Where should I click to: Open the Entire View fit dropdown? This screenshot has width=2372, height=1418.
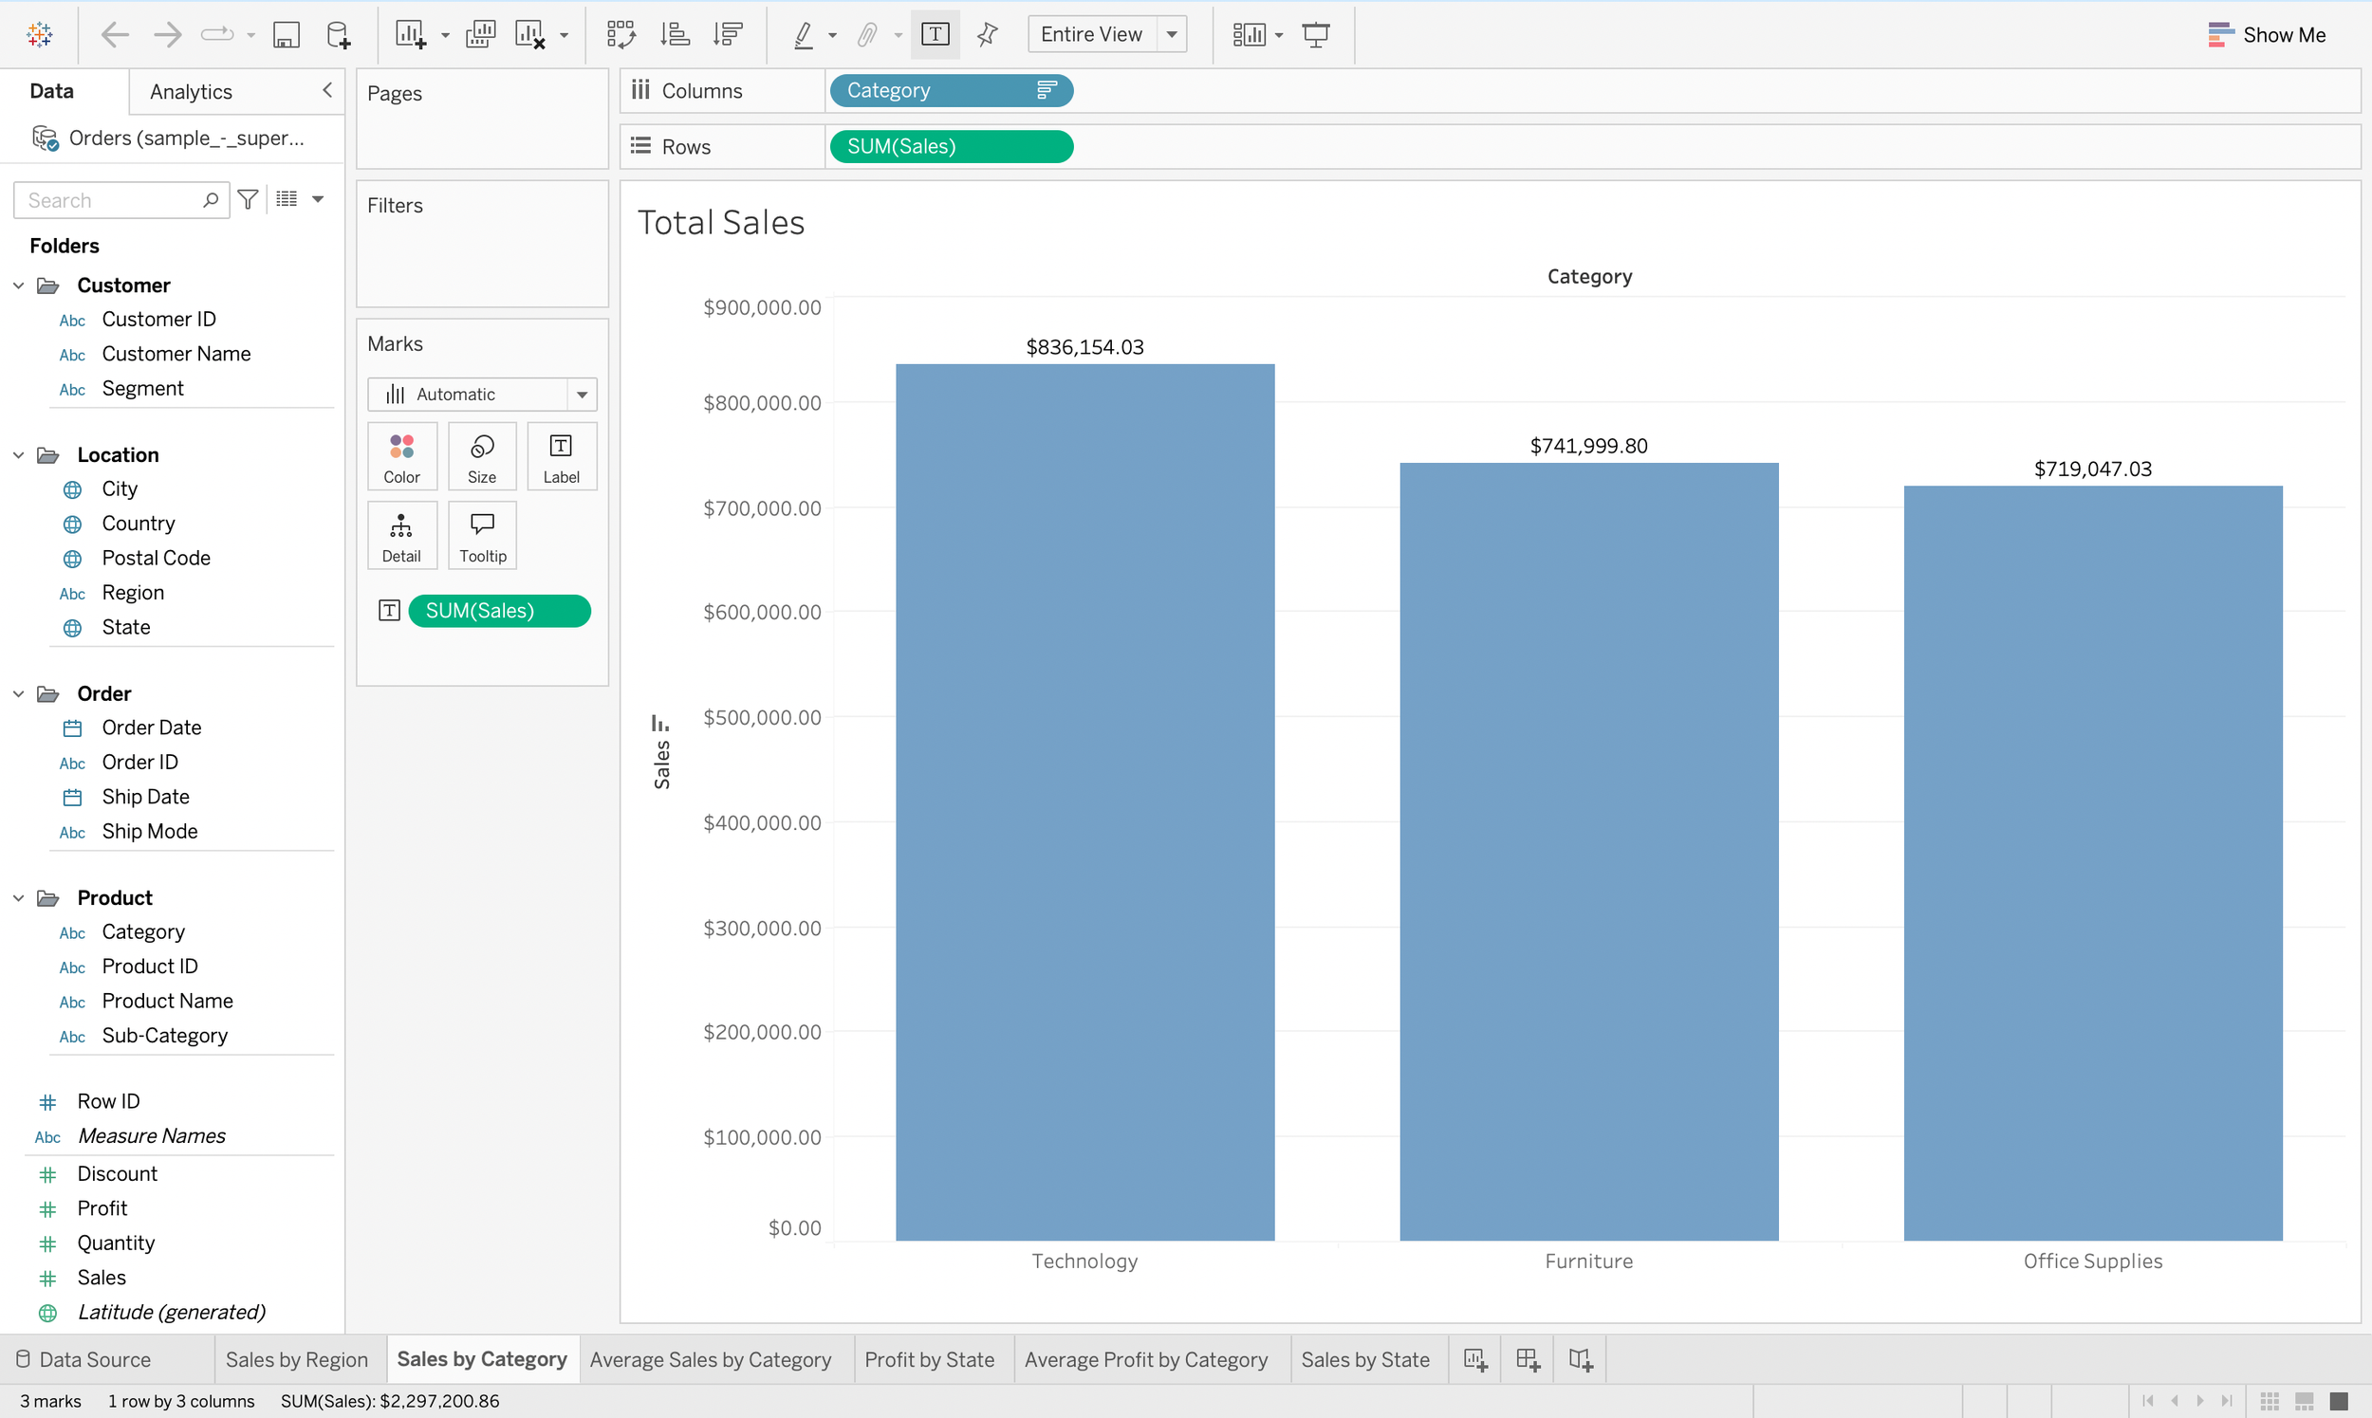[1171, 35]
